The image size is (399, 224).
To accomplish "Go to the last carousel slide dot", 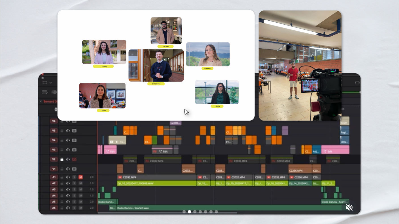I will pos(216,212).
